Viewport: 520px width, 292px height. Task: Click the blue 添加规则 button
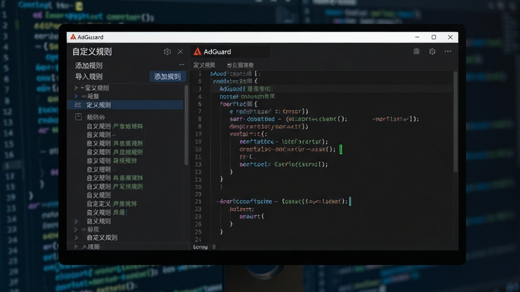pyautogui.click(x=168, y=77)
